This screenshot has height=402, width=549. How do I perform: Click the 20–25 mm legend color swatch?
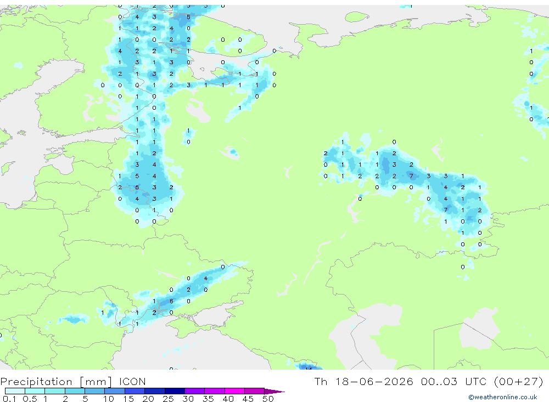pyautogui.click(x=155, y=391)
